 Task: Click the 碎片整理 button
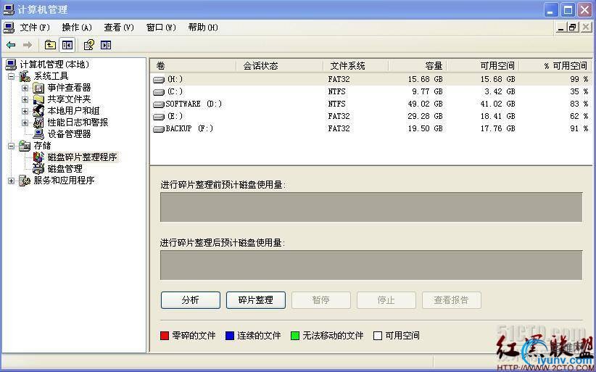click(256, 300)
